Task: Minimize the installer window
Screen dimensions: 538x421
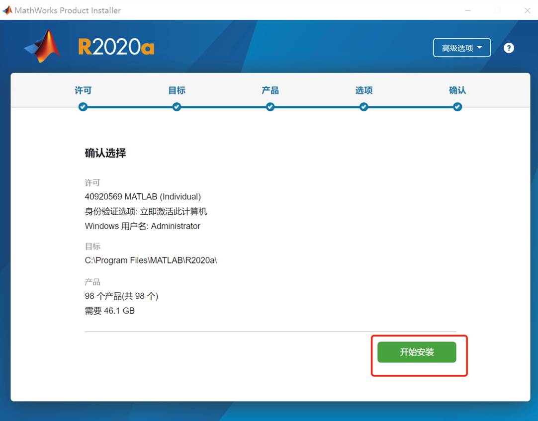Action: (468, 10)
